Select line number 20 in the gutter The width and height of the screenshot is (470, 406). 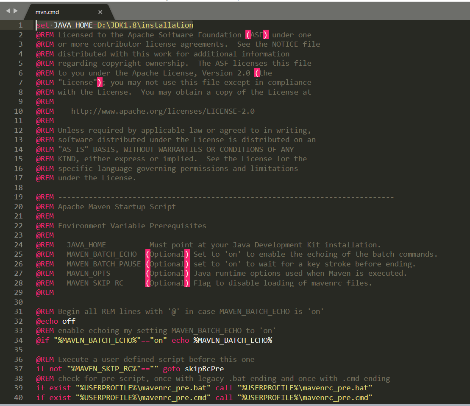(18, 206)
